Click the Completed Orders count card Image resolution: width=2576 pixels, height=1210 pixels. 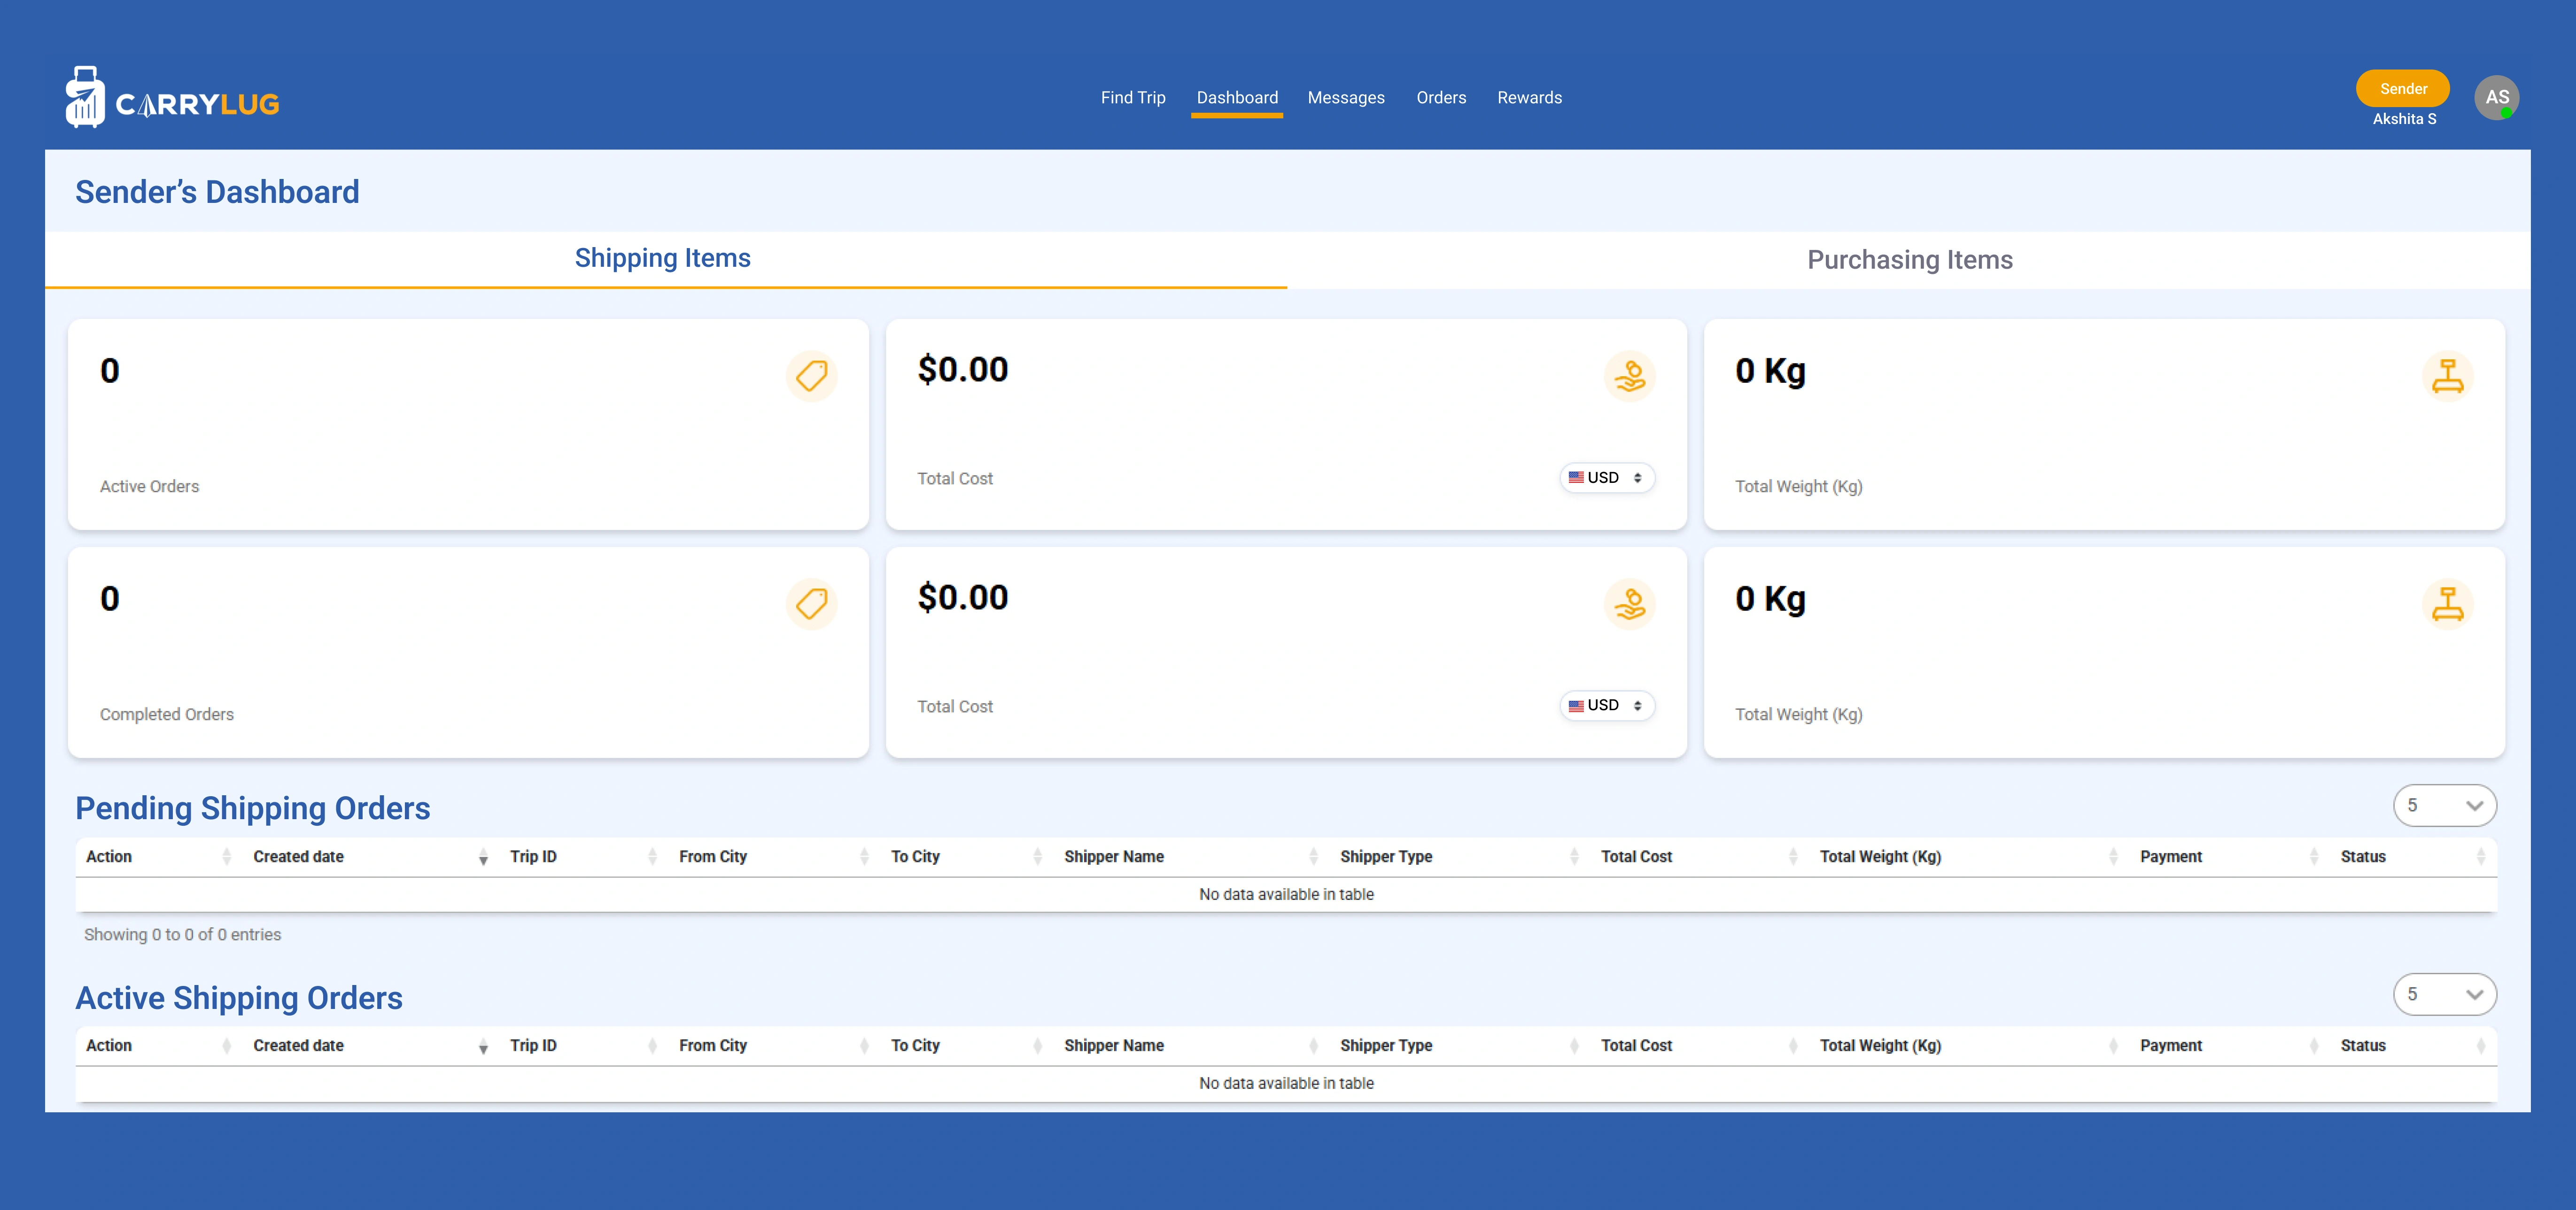pos(468,652)
